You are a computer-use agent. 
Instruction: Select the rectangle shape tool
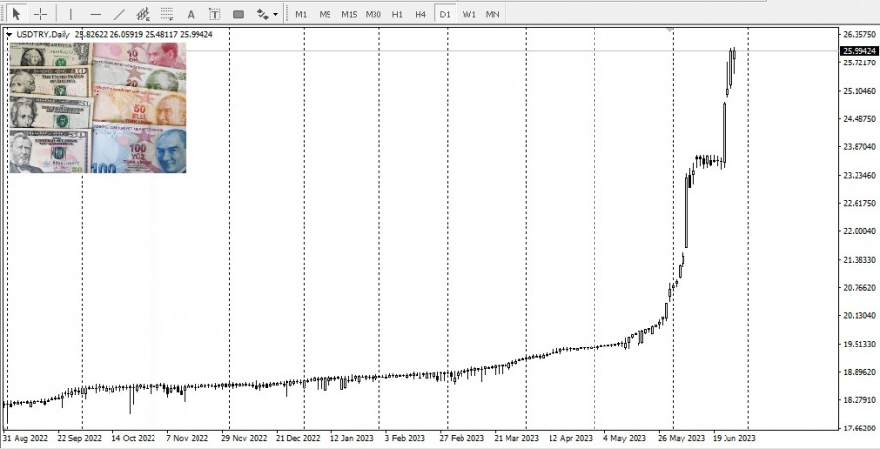pos(239,14)
